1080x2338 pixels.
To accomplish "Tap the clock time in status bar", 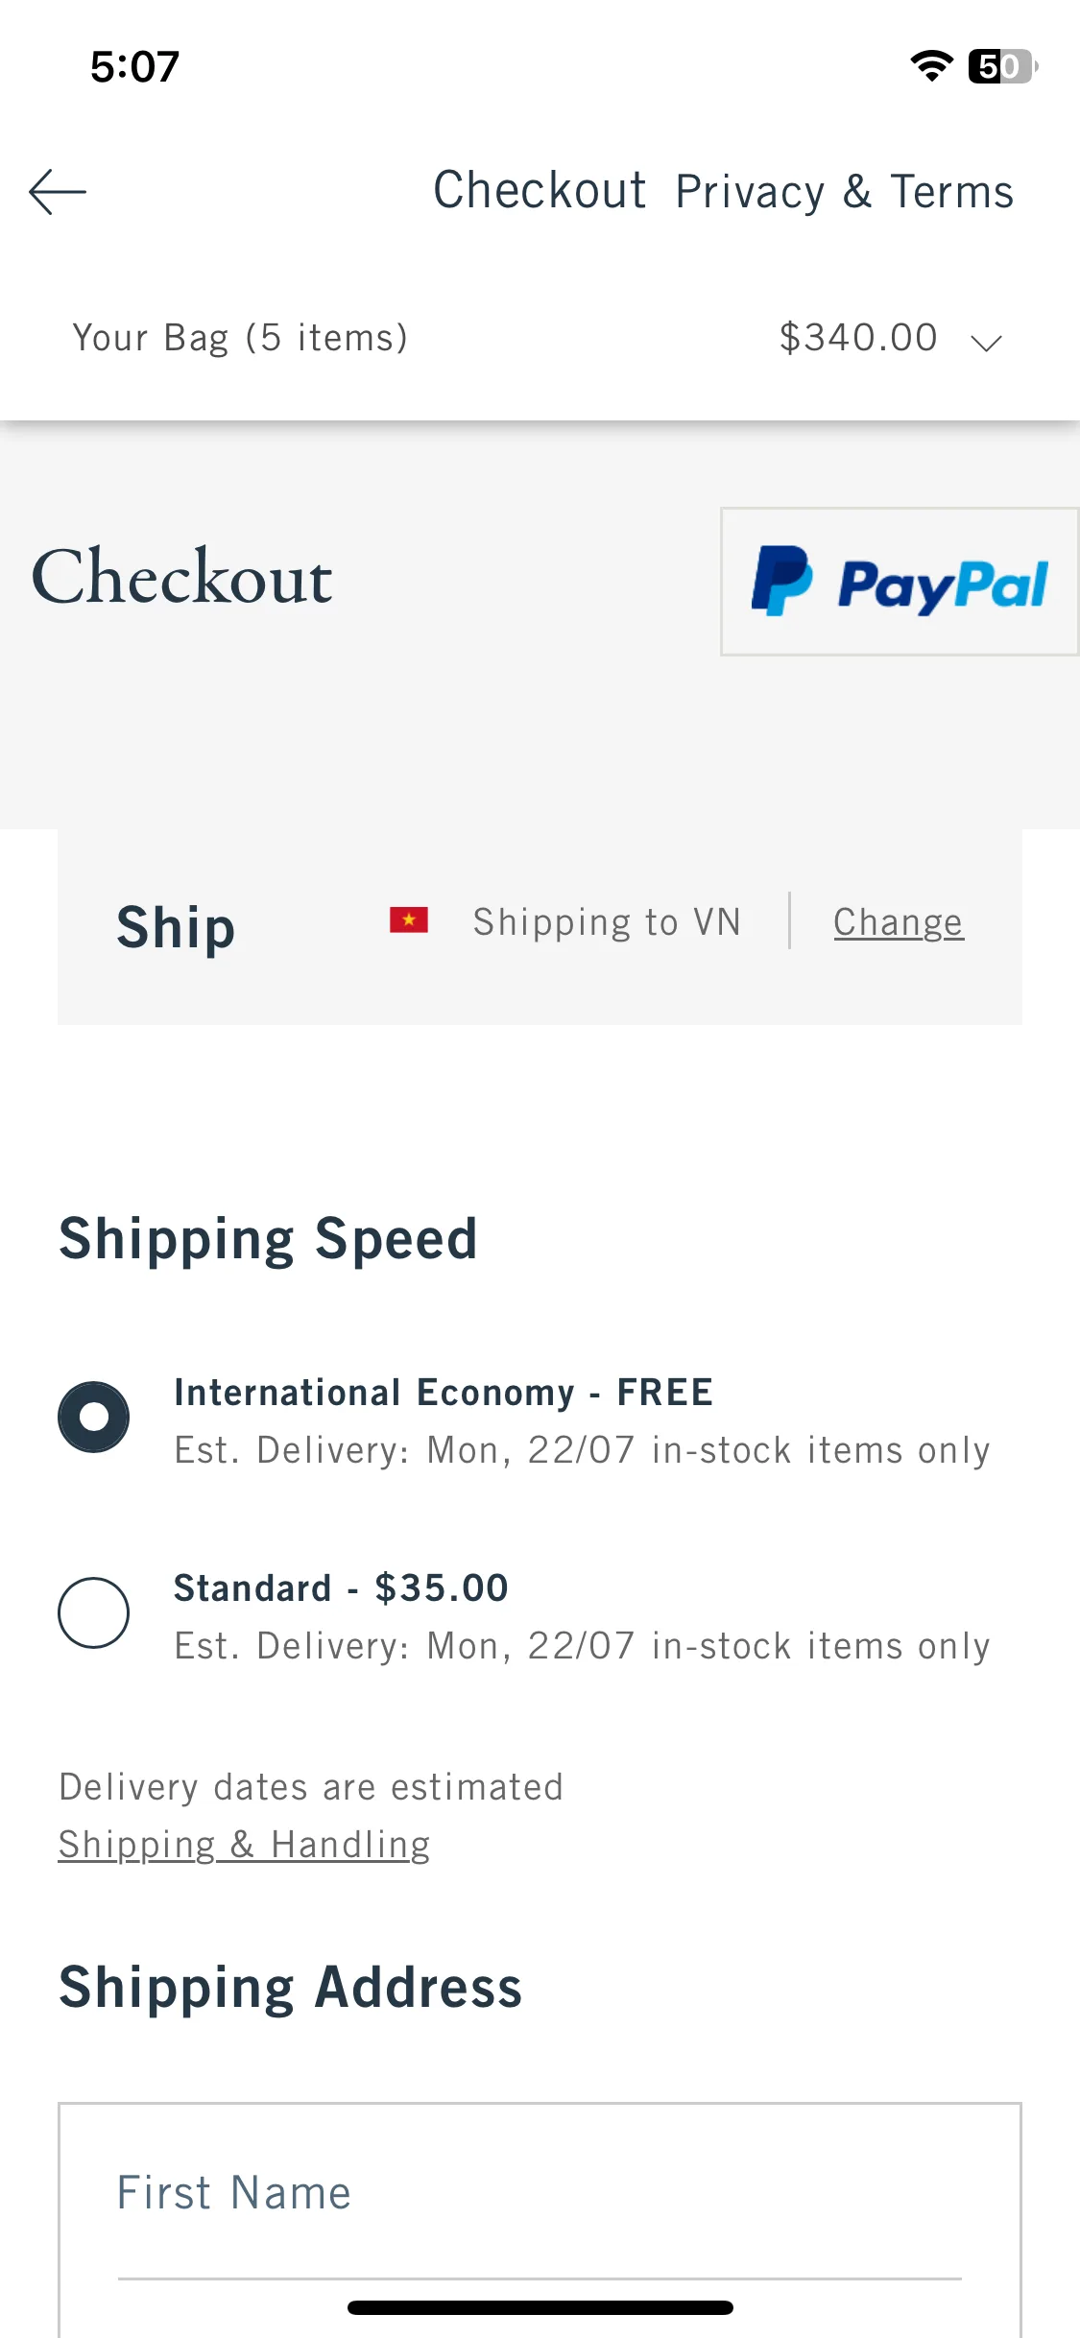I will pyautogui.click(x=135, y=67).
